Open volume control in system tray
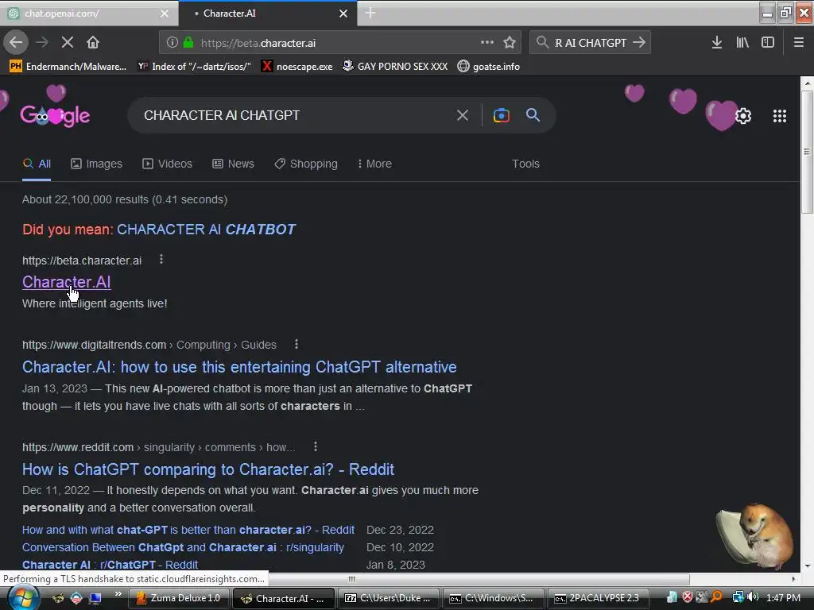 (x=753, y=597)
